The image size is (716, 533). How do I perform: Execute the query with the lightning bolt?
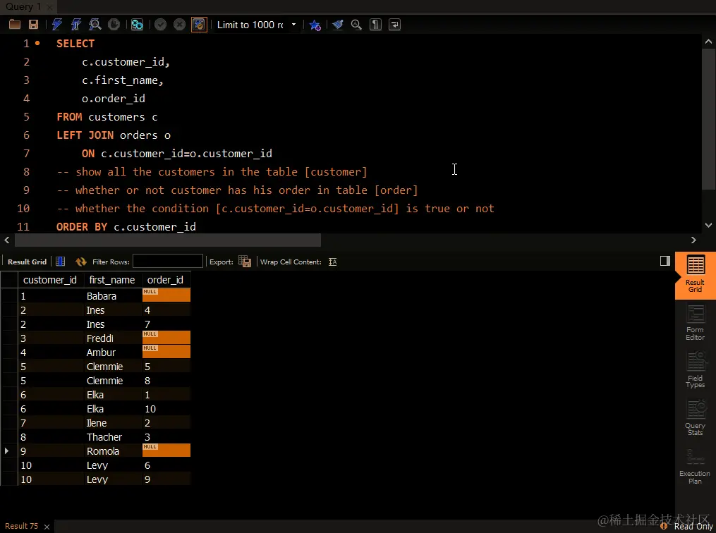58,25
